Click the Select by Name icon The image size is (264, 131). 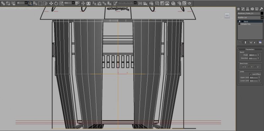tap(35, 3)
